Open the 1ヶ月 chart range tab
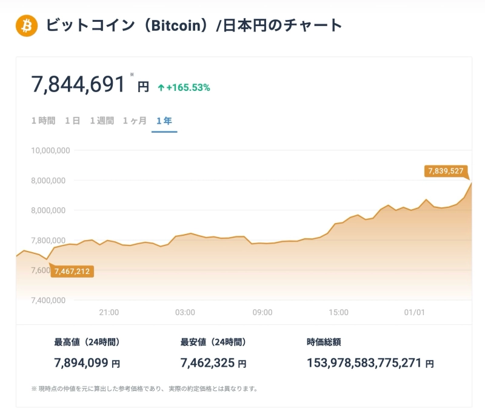Image resolution: width=485 pixels, height=414 pixels. pos(135,121)
